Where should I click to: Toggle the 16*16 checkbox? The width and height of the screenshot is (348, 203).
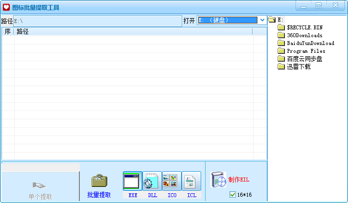click(232, 195)
